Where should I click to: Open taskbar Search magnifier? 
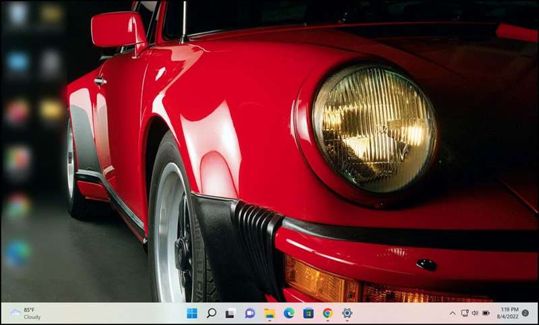tap(212, 313)
